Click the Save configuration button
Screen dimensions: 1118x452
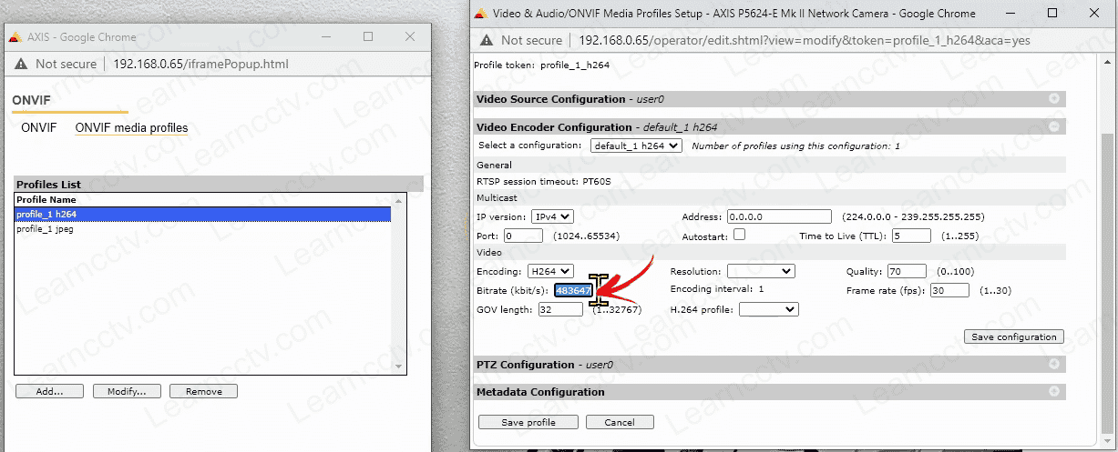(1013, 336)
